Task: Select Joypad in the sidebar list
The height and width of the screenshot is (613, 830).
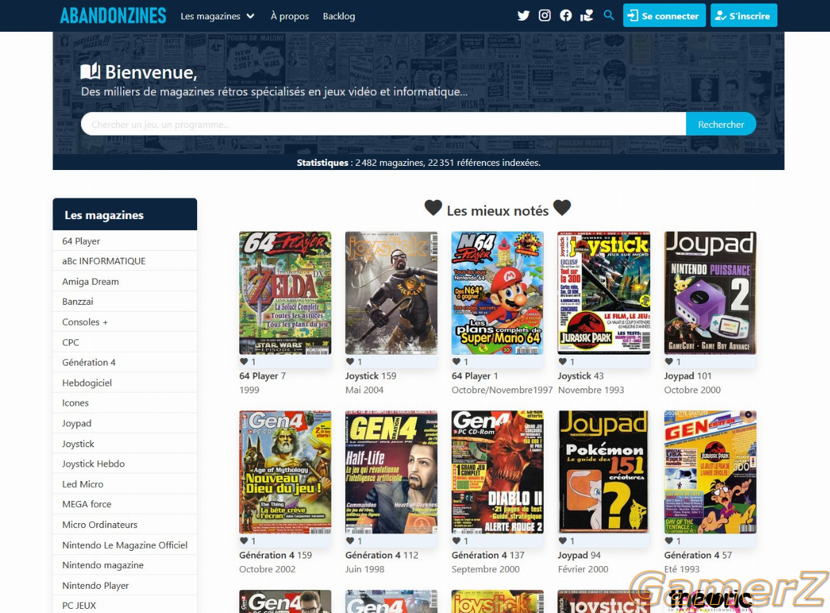Action: pos(124,423)
